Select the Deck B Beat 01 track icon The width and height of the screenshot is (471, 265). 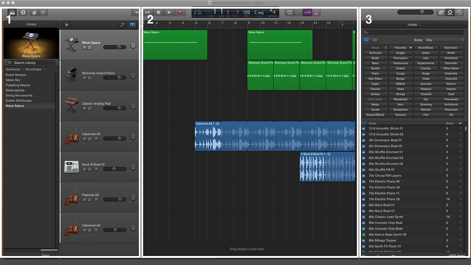coord(71,167)
